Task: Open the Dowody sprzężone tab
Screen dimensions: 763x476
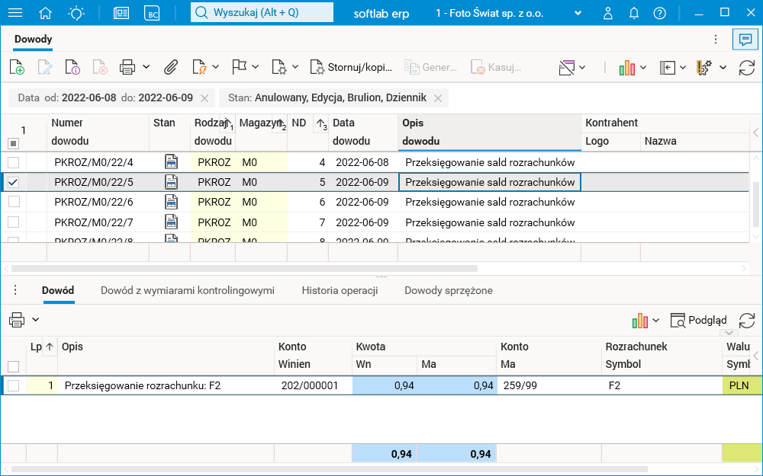Action: click(448, 290)
